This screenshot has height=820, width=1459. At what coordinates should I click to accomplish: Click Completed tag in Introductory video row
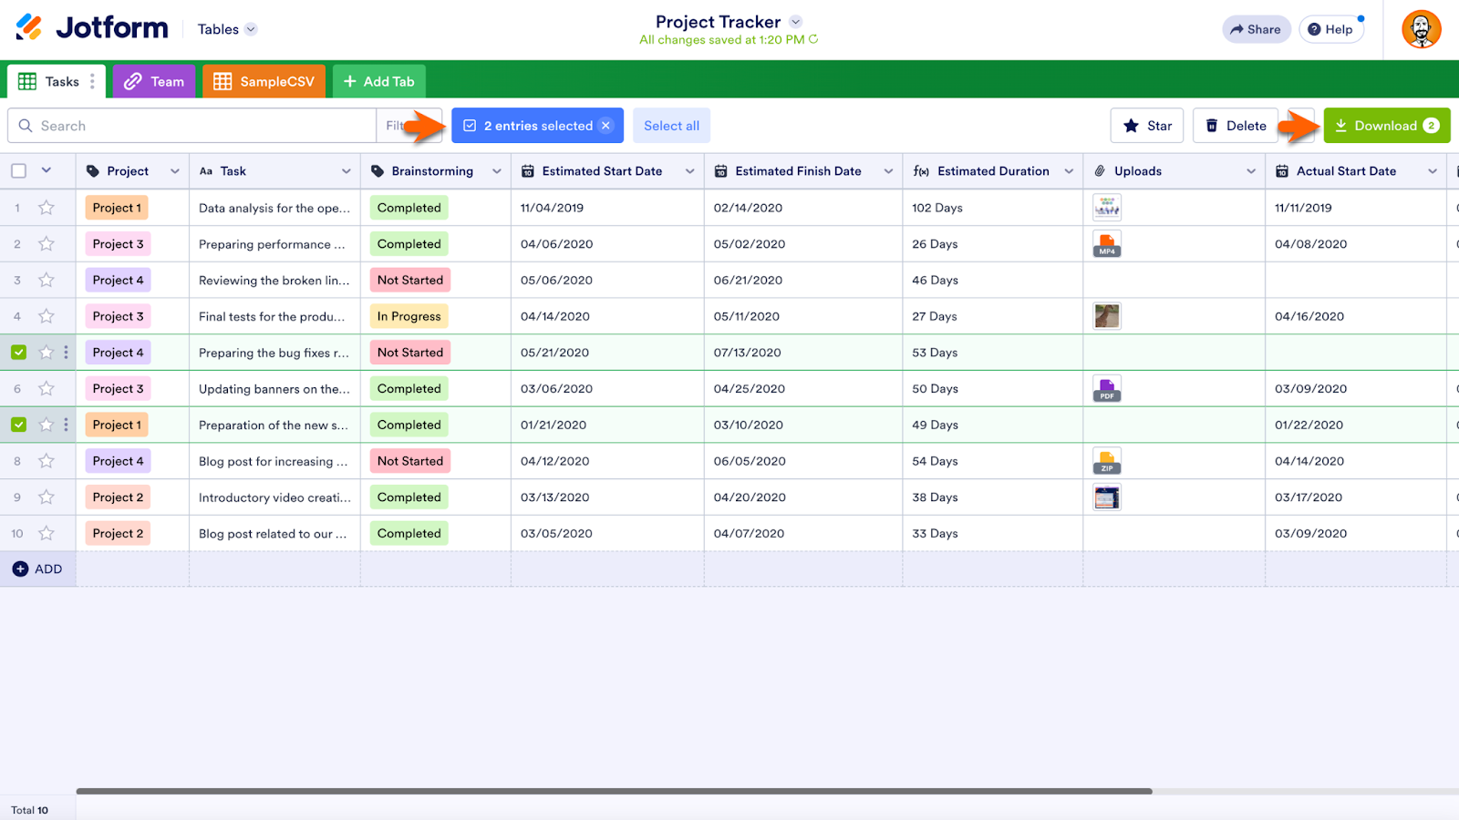[409, 497]
